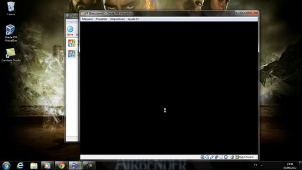The height and width of the screenshot is (170, 302).
Task: Open Windows Media Player from taskbar
Action: (x=47, y=166)
